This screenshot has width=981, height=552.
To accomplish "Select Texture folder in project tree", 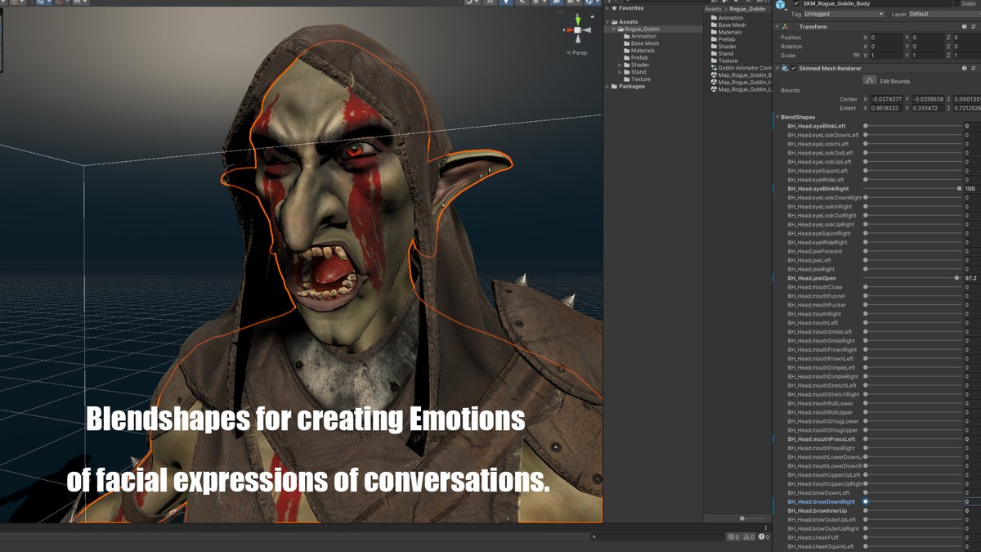I will [641, 79].
